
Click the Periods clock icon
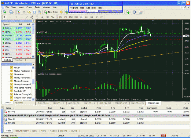(134, 12)
